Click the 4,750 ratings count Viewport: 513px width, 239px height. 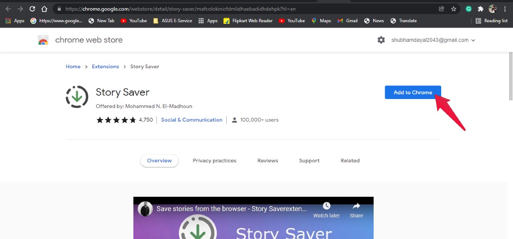146,120
